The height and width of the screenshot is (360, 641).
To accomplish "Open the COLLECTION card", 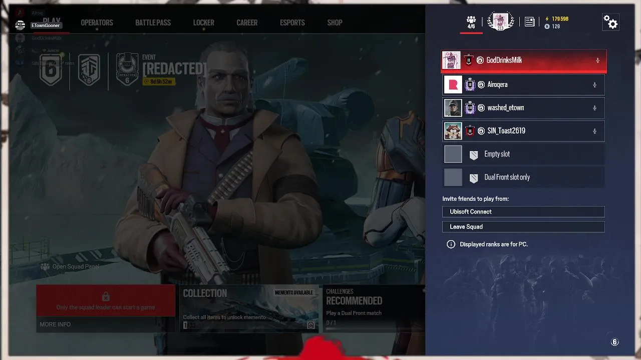I will point(249,308).
